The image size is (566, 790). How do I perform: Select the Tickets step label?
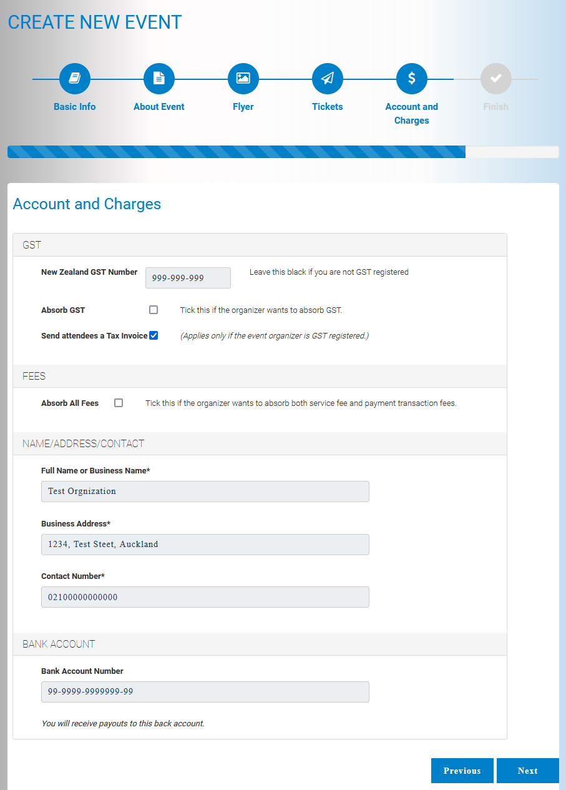[x=327, y=107]
